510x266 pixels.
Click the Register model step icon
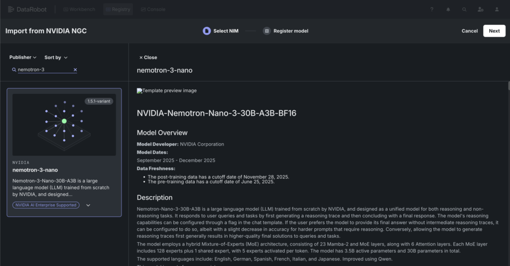pos(267,31)
